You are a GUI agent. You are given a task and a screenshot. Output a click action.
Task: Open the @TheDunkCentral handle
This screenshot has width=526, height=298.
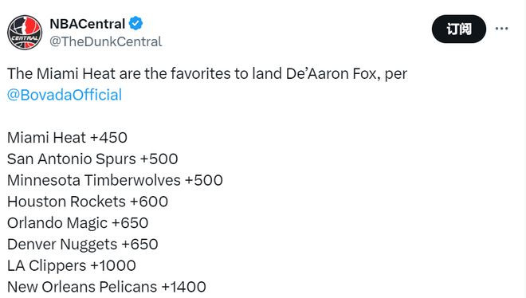coord(106,41)
